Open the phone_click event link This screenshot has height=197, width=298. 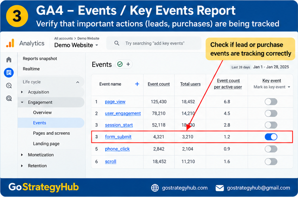pos(117,149)
